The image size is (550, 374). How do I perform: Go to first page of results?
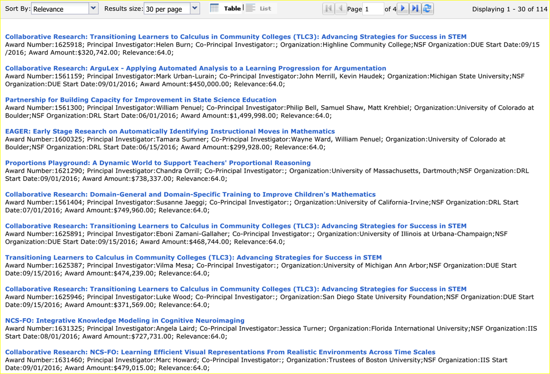328,8
